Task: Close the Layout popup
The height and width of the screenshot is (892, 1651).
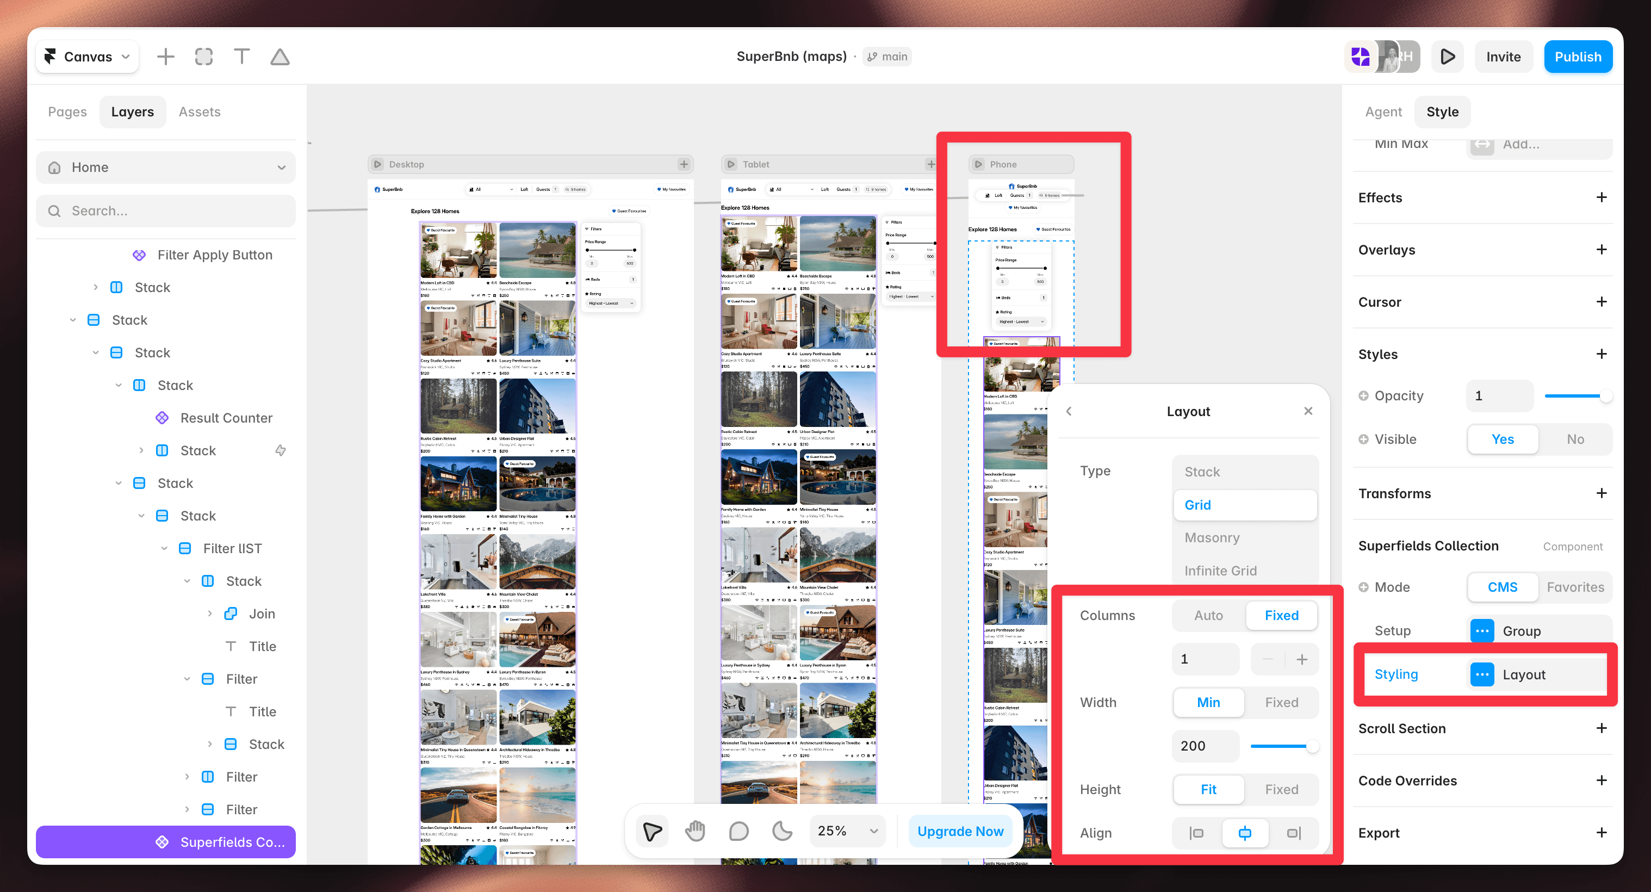Action: pyautogui.click(x=1308, y=411)
